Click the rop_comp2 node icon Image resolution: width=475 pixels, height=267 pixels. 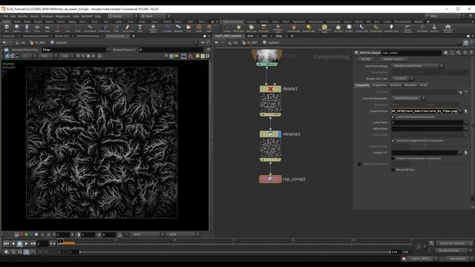(270, 179)
